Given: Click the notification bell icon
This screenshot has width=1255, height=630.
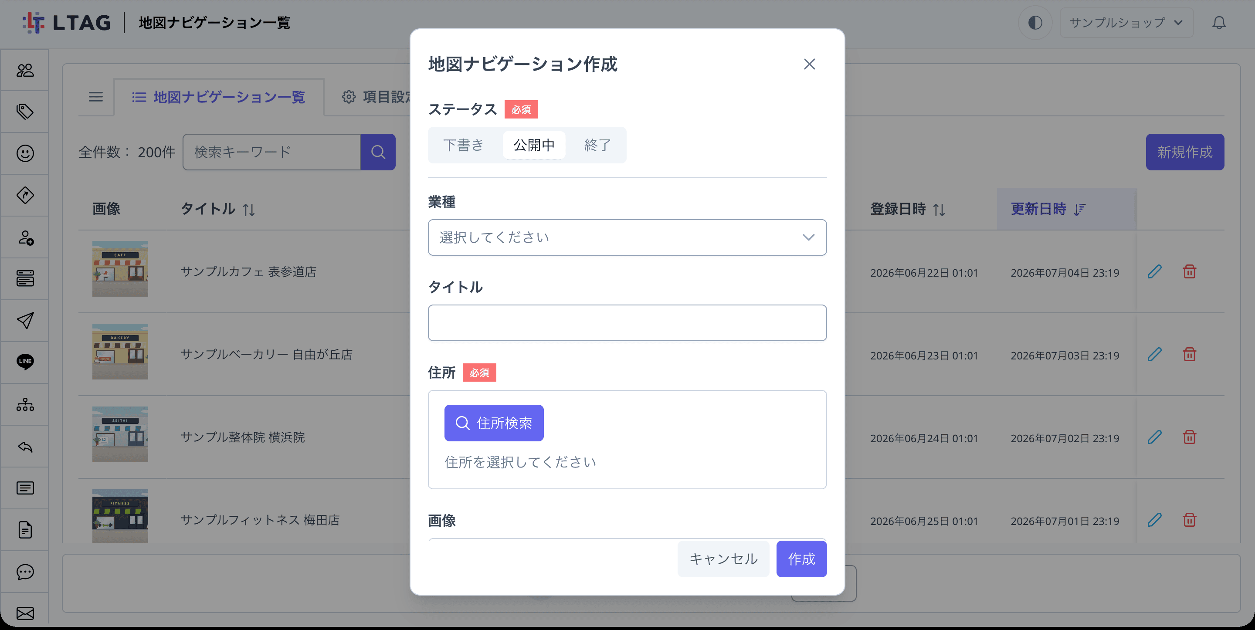Looking at the screenshot, I should [1219, 23].
